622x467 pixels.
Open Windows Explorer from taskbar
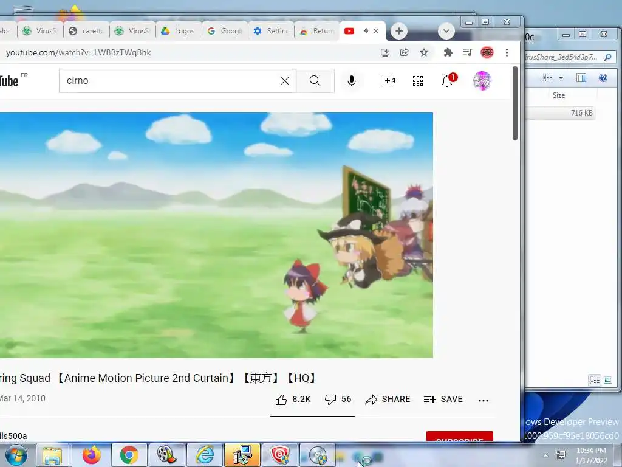(x=52, y=455)
